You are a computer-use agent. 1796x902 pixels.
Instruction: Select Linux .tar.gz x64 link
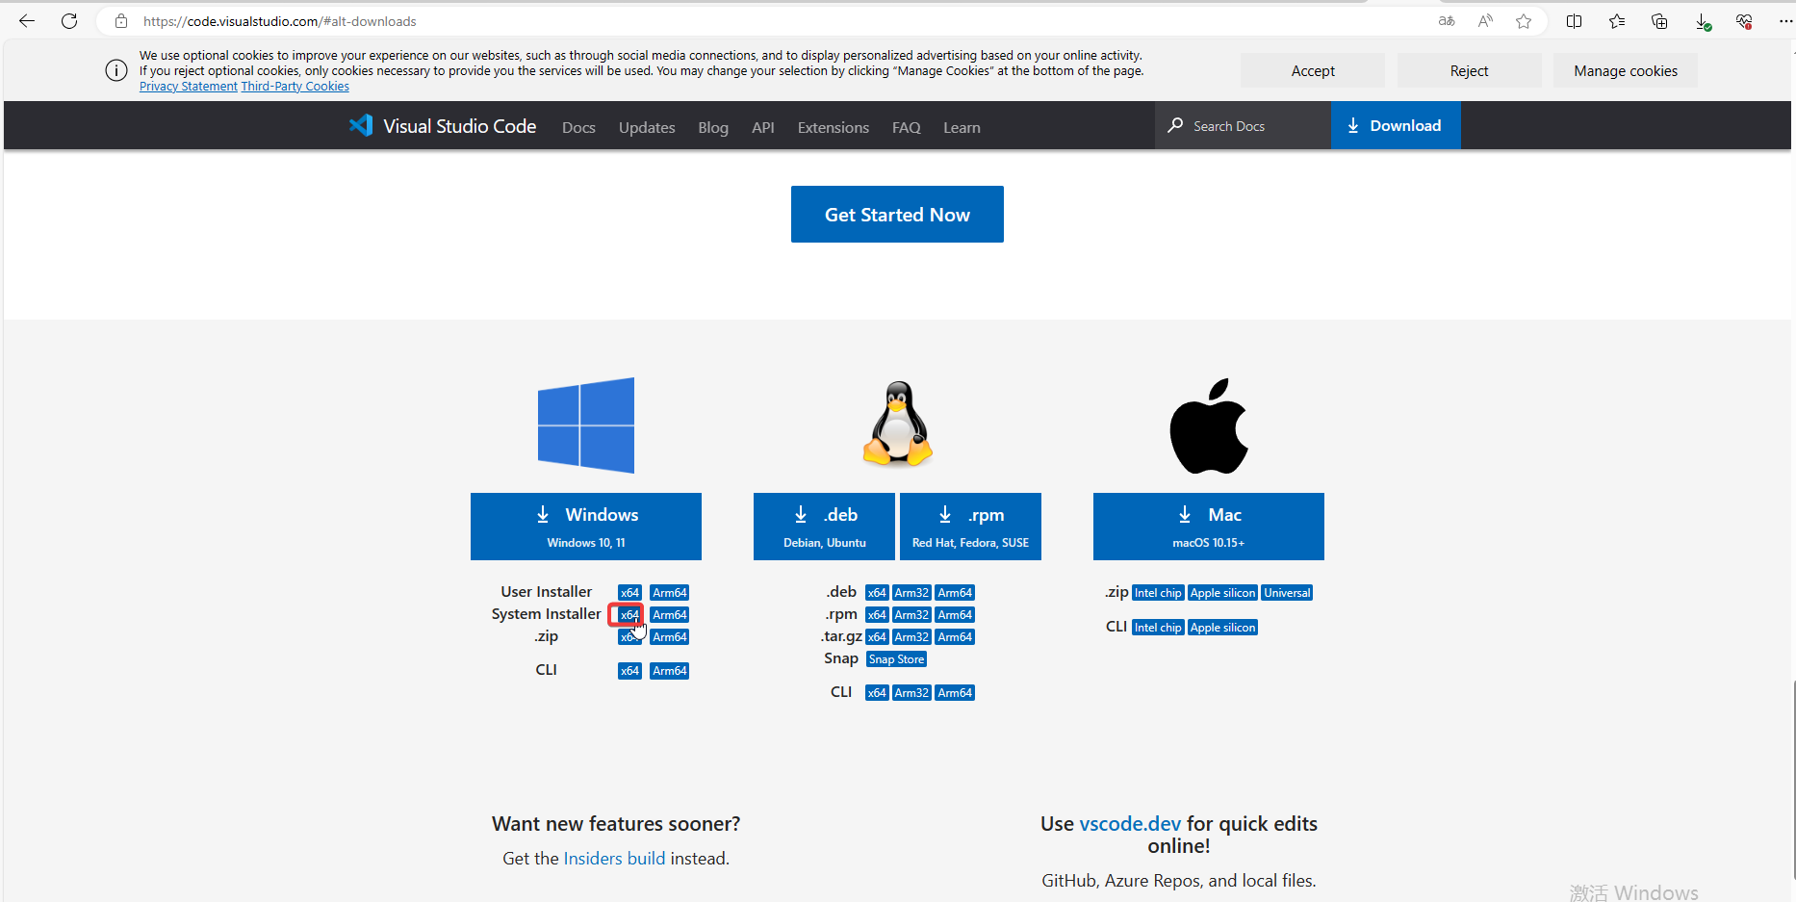click(877, 637)
